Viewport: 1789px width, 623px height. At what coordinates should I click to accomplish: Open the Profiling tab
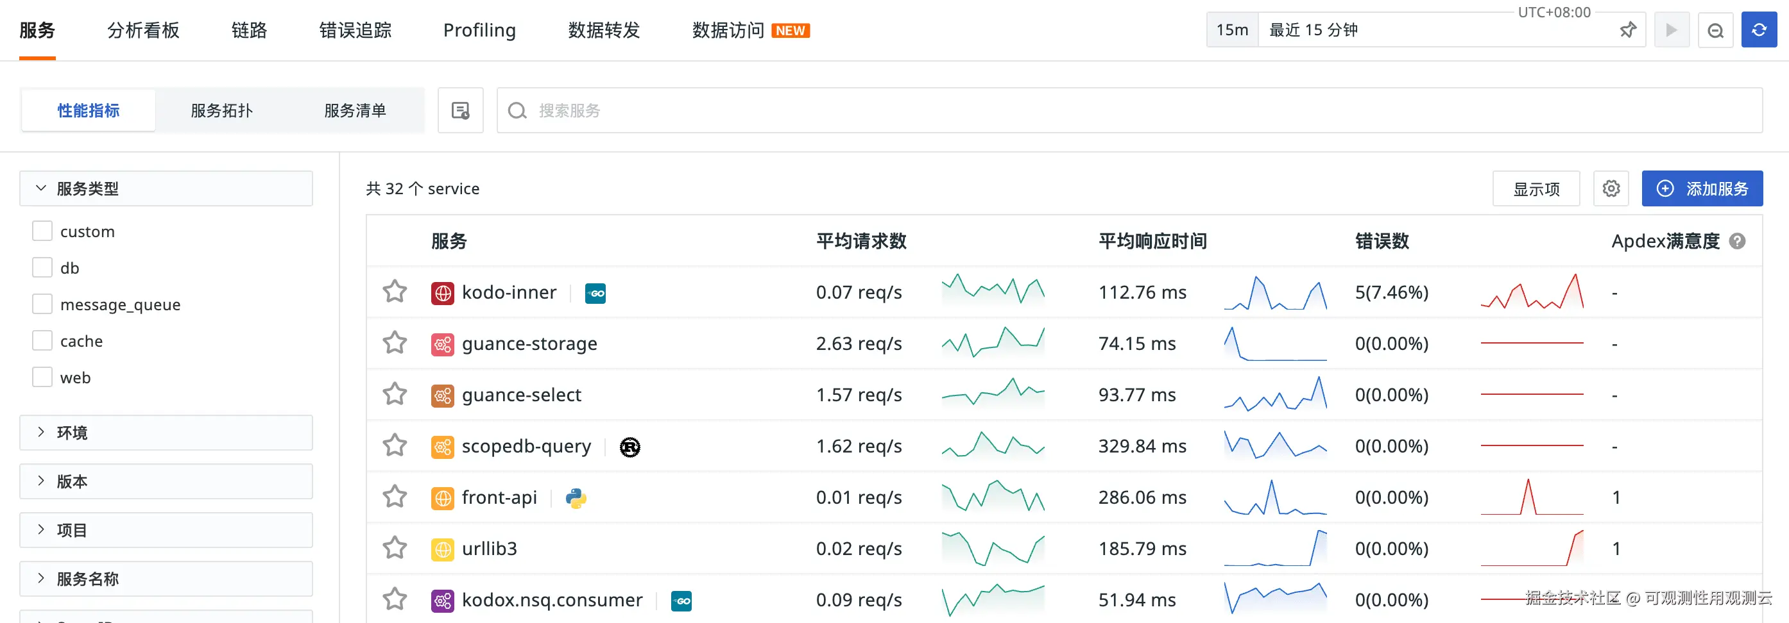[x=480, y=30]
